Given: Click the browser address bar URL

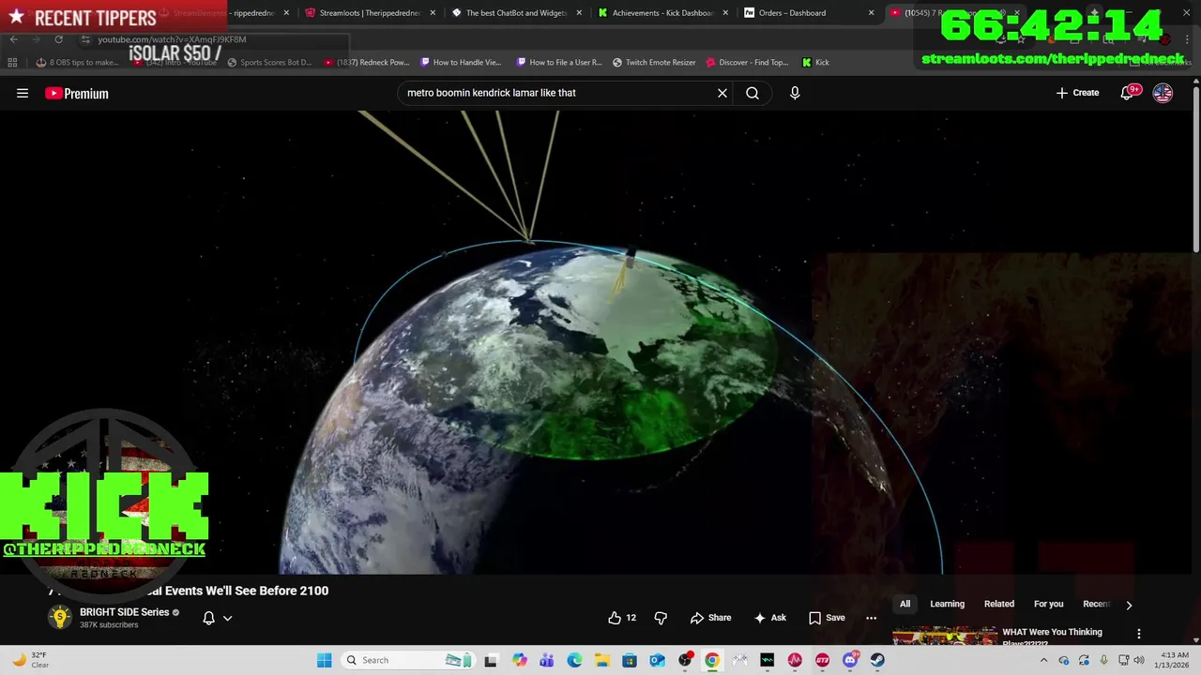Looking at the screenshot, I should pyautogui.click(x=172, y=39).
